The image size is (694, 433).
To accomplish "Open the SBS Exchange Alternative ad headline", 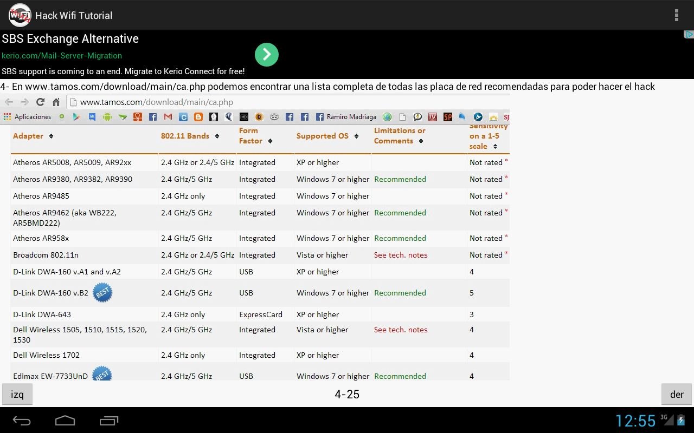I will click(x=70, y=39).
